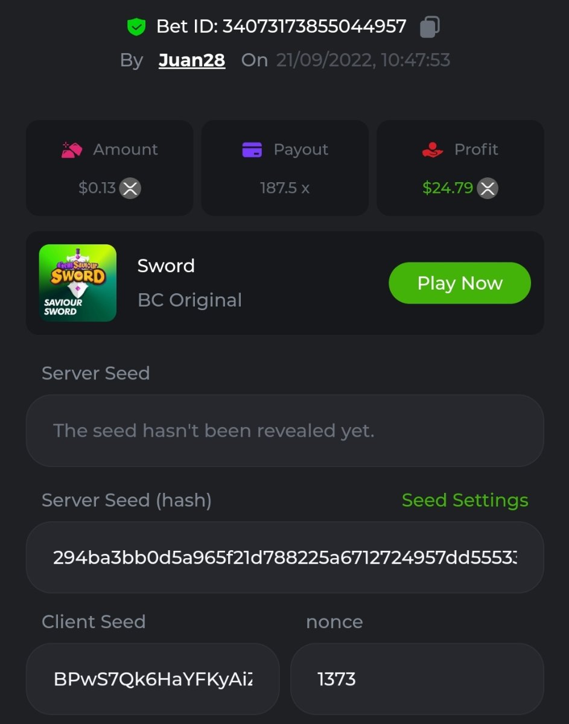Click the $24.79 profit value
Screen dimensions: 569x724
click(x=447, y=188)
